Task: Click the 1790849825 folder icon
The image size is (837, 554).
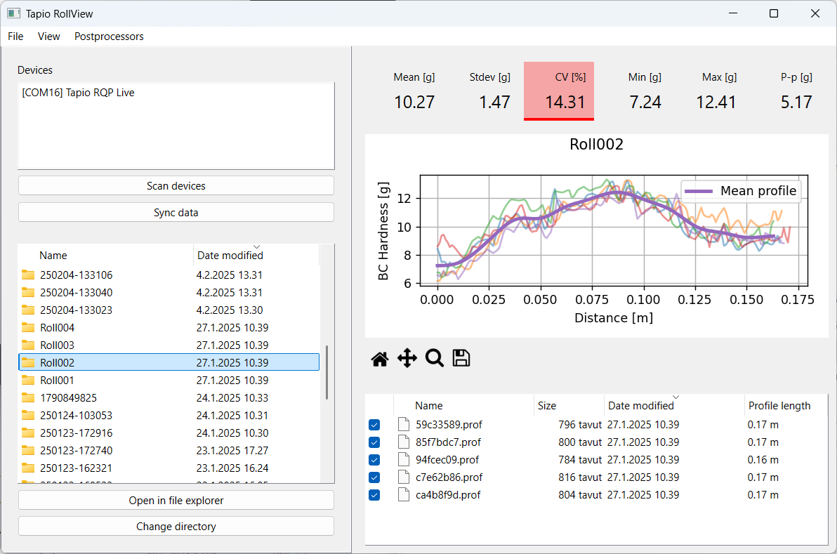Action: click(28, 398)
